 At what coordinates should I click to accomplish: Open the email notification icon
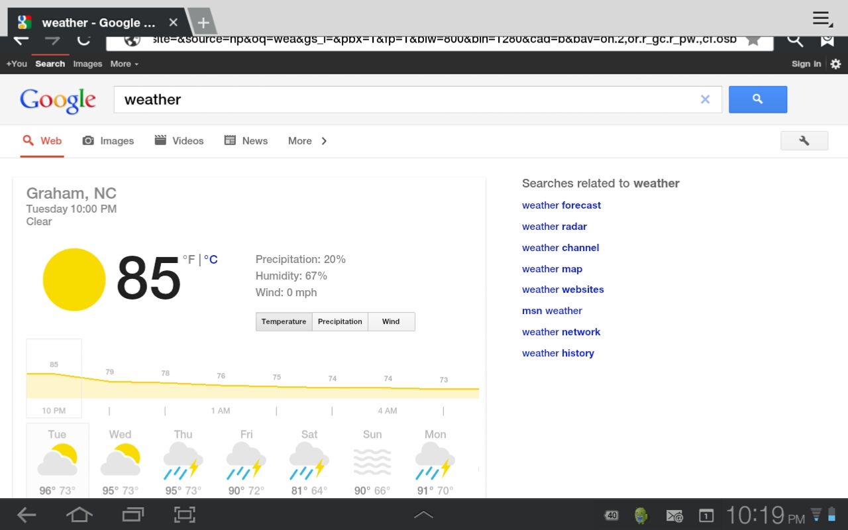pos(674,515)
